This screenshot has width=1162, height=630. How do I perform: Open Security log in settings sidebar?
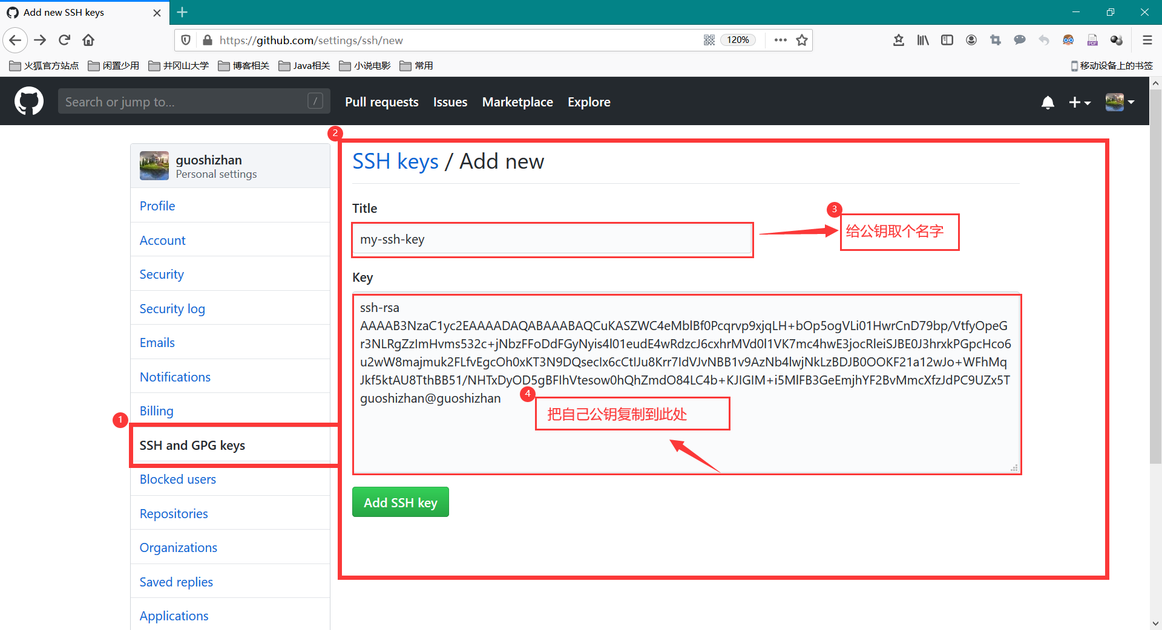(172, 308)
